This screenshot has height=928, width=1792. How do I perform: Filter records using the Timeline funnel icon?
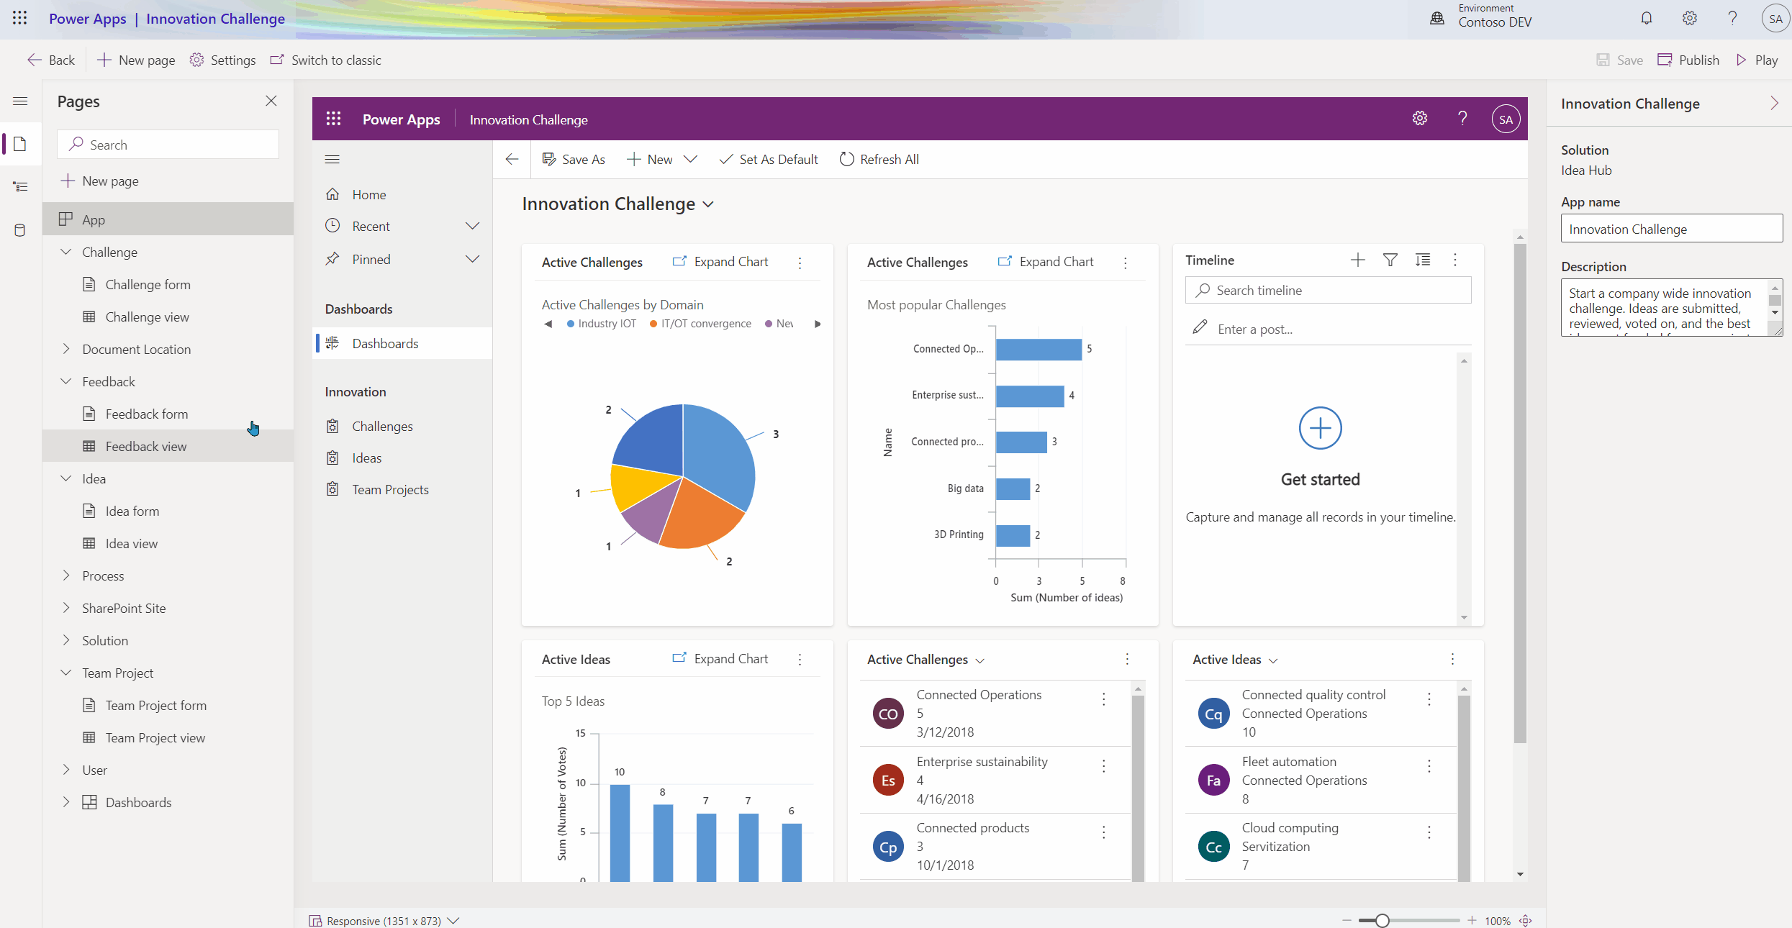click(x=1390, y=260)
